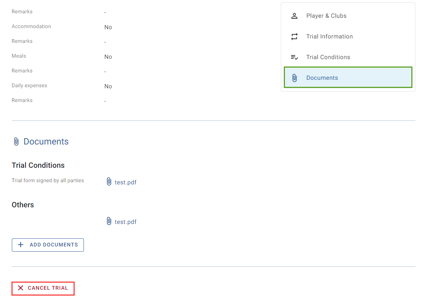Click the Trial Conditions subheading under Documents
This screenshot has width=425, height=303.
38,165
